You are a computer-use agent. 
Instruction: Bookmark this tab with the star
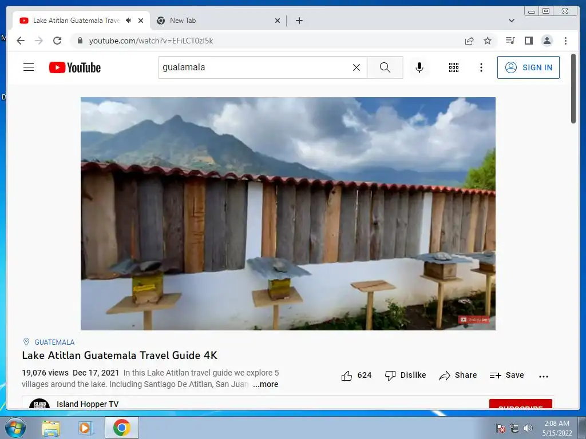pos(488,41)
